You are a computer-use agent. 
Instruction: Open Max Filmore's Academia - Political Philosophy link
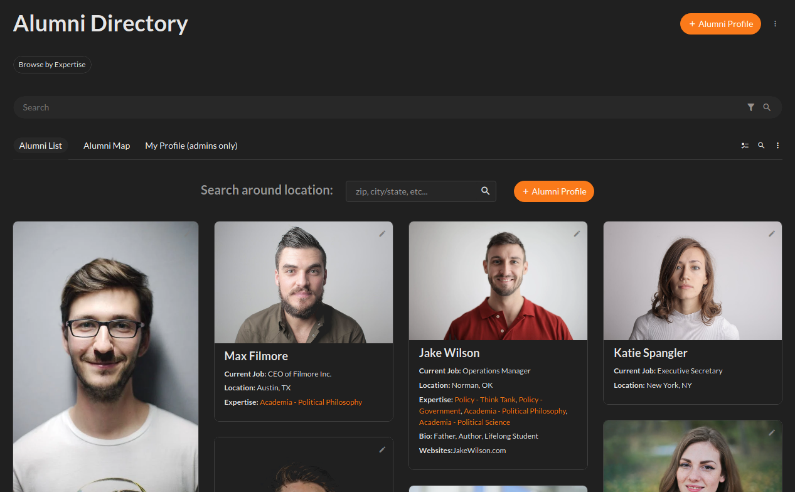pyautogui.click(x=311, y=402)
